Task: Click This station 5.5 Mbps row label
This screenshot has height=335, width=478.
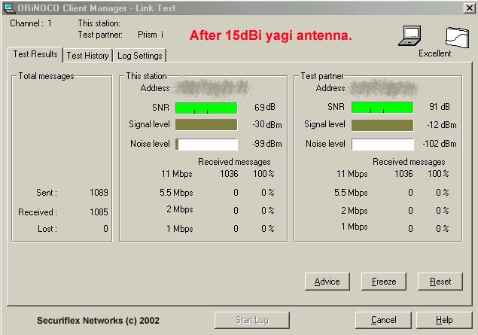Action: coord(176,193)
